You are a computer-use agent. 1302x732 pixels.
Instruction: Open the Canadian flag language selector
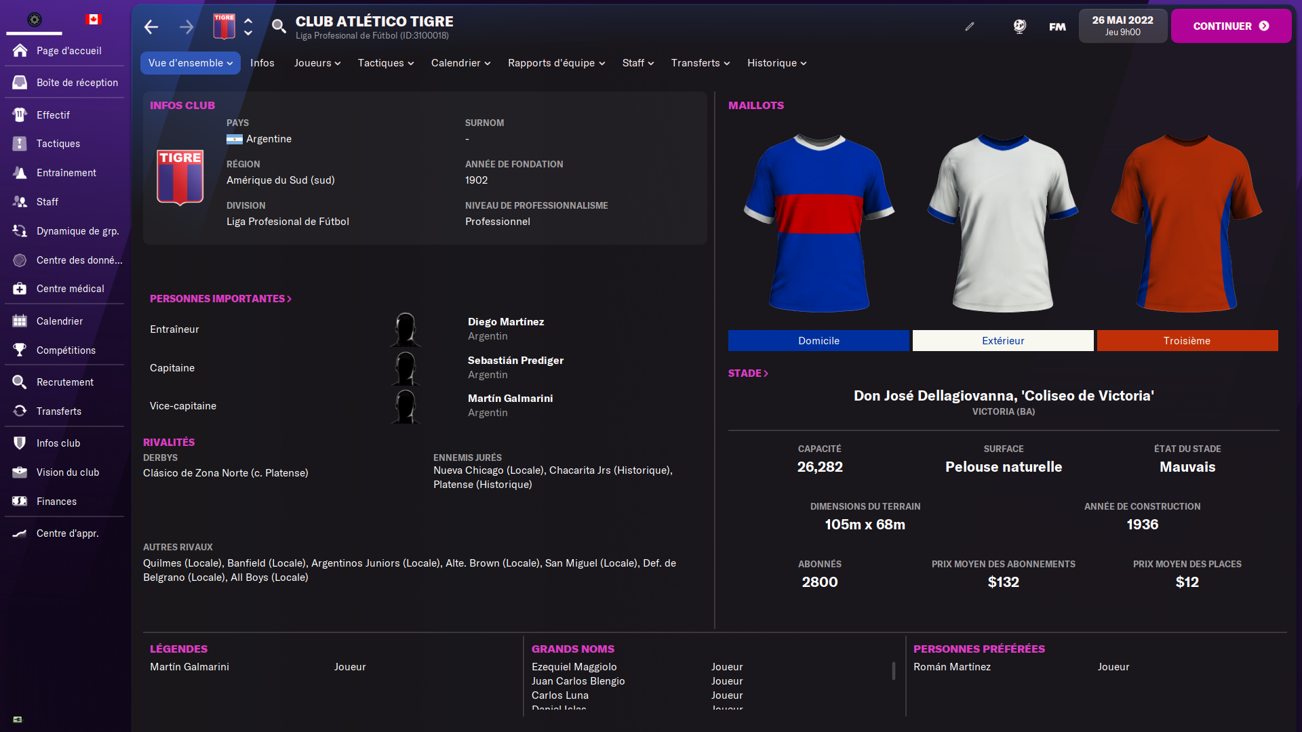pyautogui.click(x=93, y=20)
